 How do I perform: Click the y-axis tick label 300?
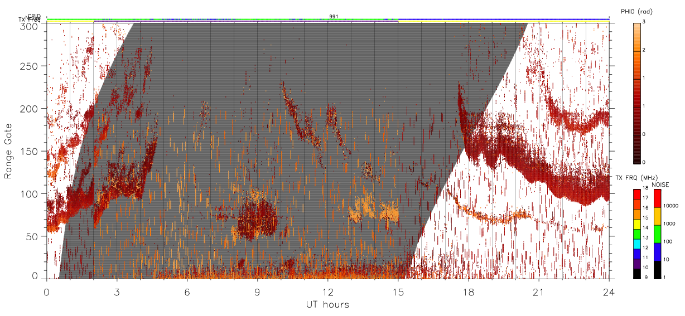[28, 26]
